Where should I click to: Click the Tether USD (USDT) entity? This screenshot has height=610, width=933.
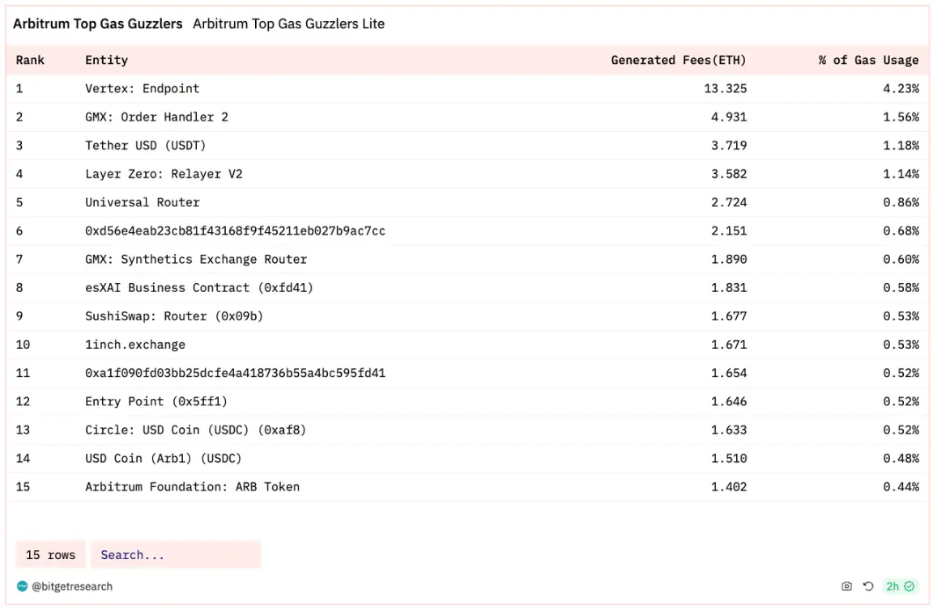(145, 146)
